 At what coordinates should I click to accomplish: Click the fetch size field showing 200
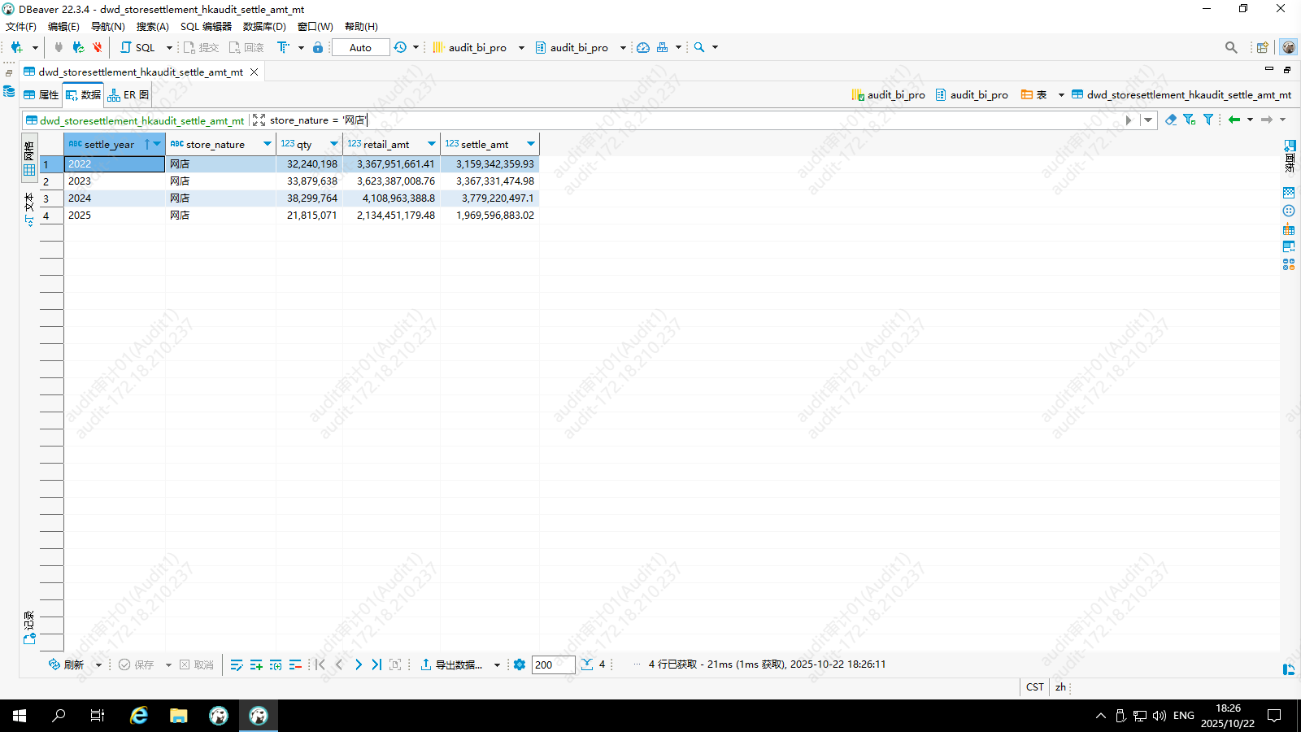coord(552,664)
